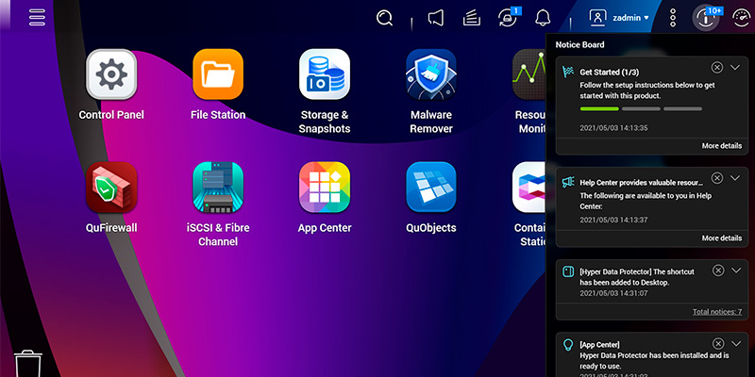Dismiss the Get Started notice

(x=717, y=68)
